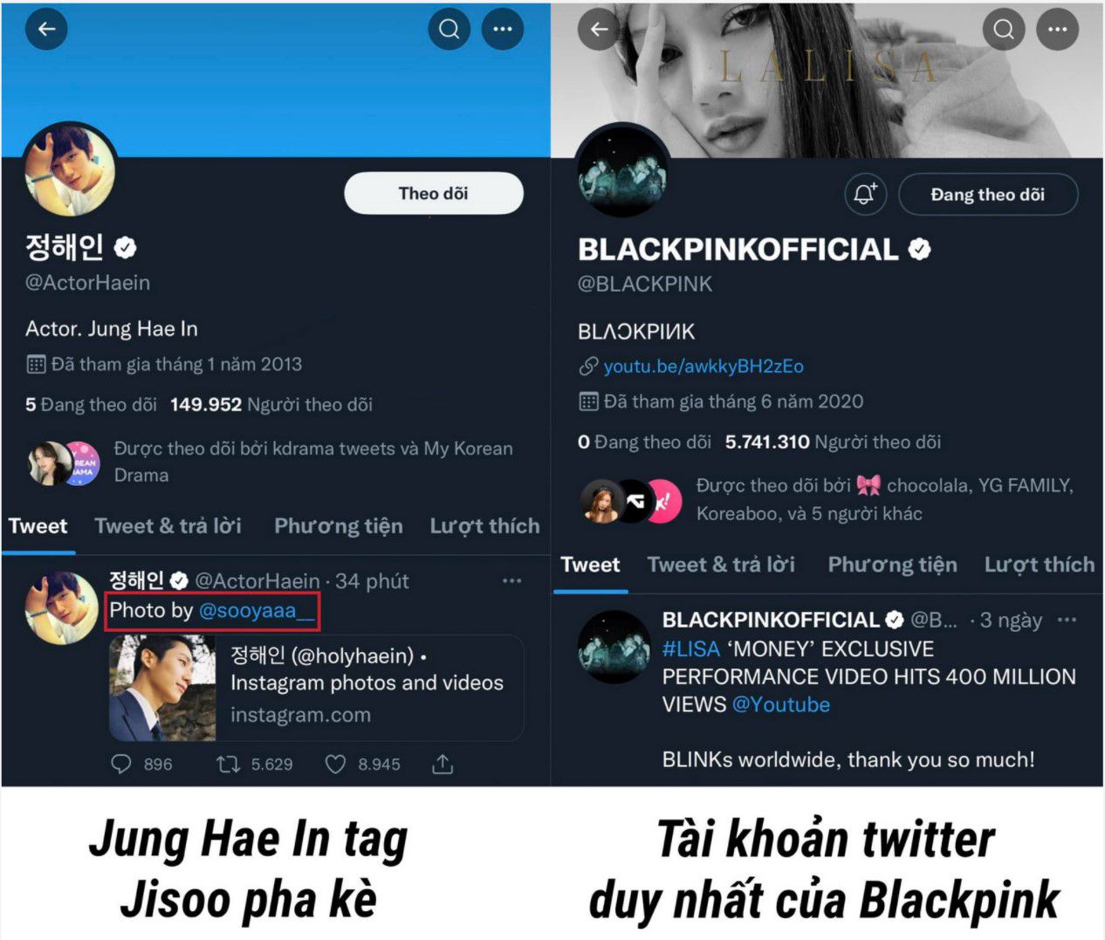Viewport: 1105px width, 940px height.
Task: Open more options on the ActorHaein profile header
Action: [x=503, y=29]
